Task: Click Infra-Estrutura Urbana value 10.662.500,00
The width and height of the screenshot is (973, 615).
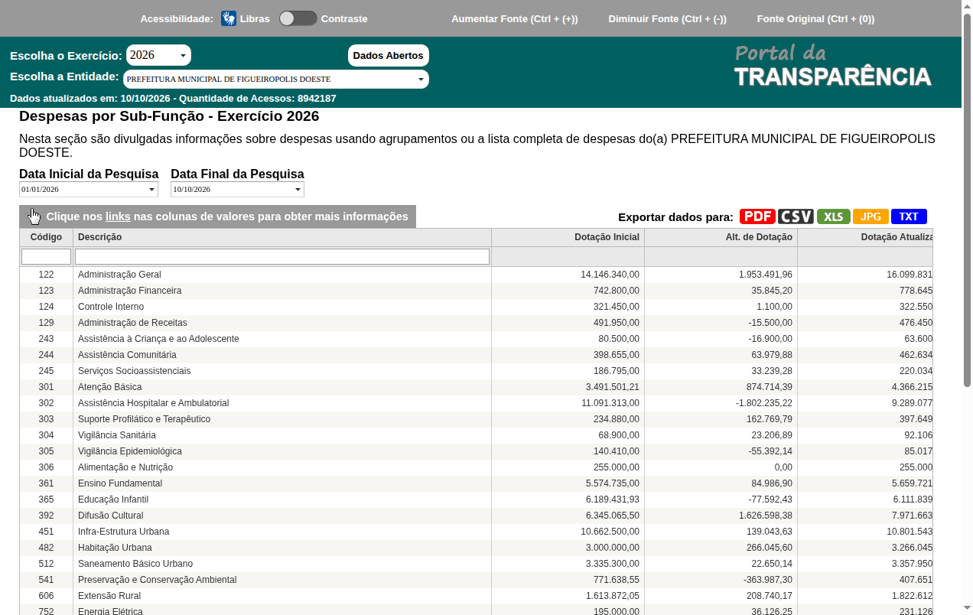Action: click(x=610, y=532)
